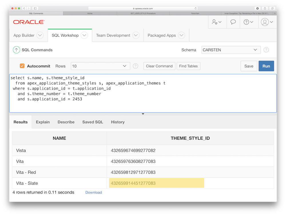The image size is (286, 215).
Task: Disable the Autocommit checkbox
Action: coord(22,66)
